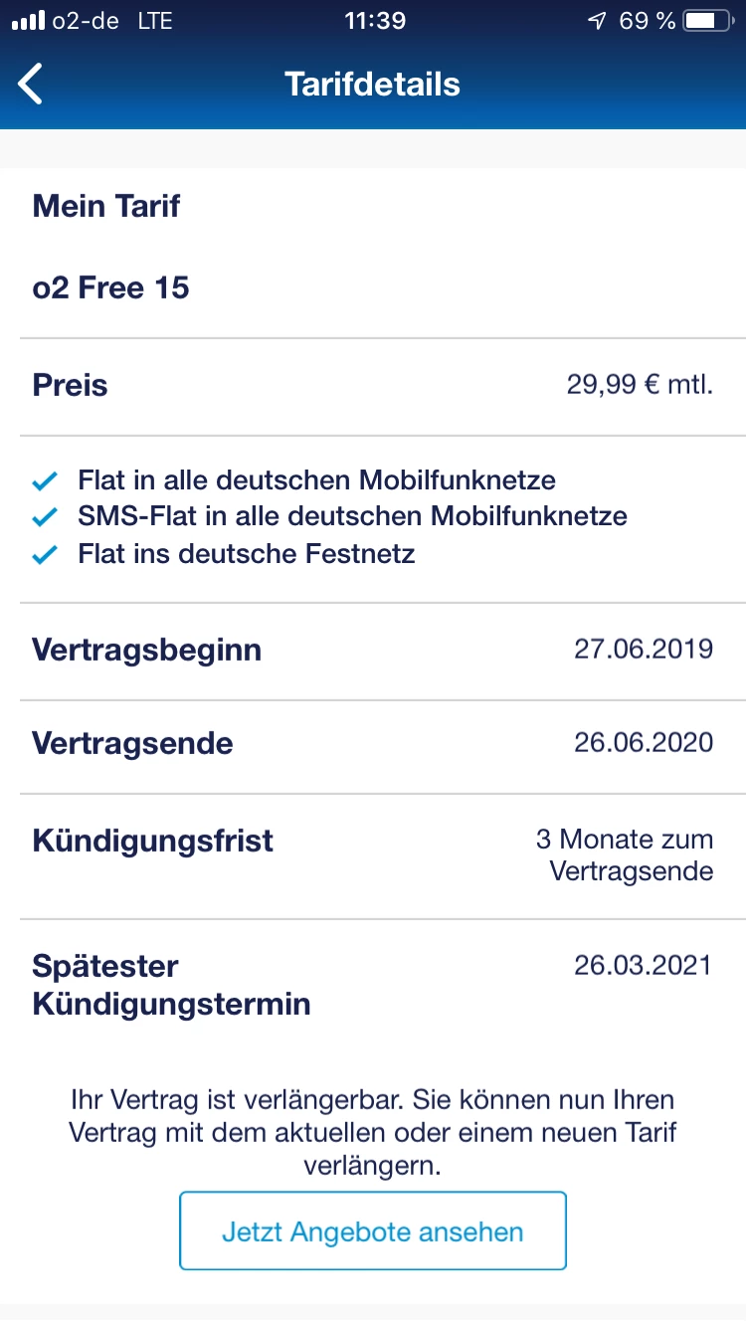
Task: Tap the 29,99 € mtl. price value
Action: coord(641,386)
